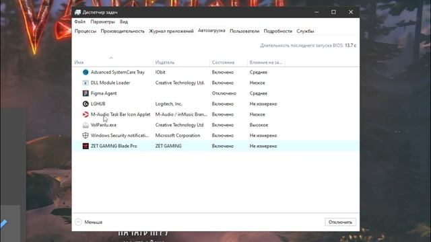Click the DLL Module Loader icon
Screen dimensions: 431x242
pyautogui.click(x=86, y=83)
